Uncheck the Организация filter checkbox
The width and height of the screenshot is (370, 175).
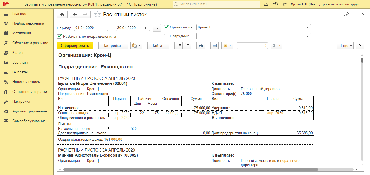click(167, 27)
